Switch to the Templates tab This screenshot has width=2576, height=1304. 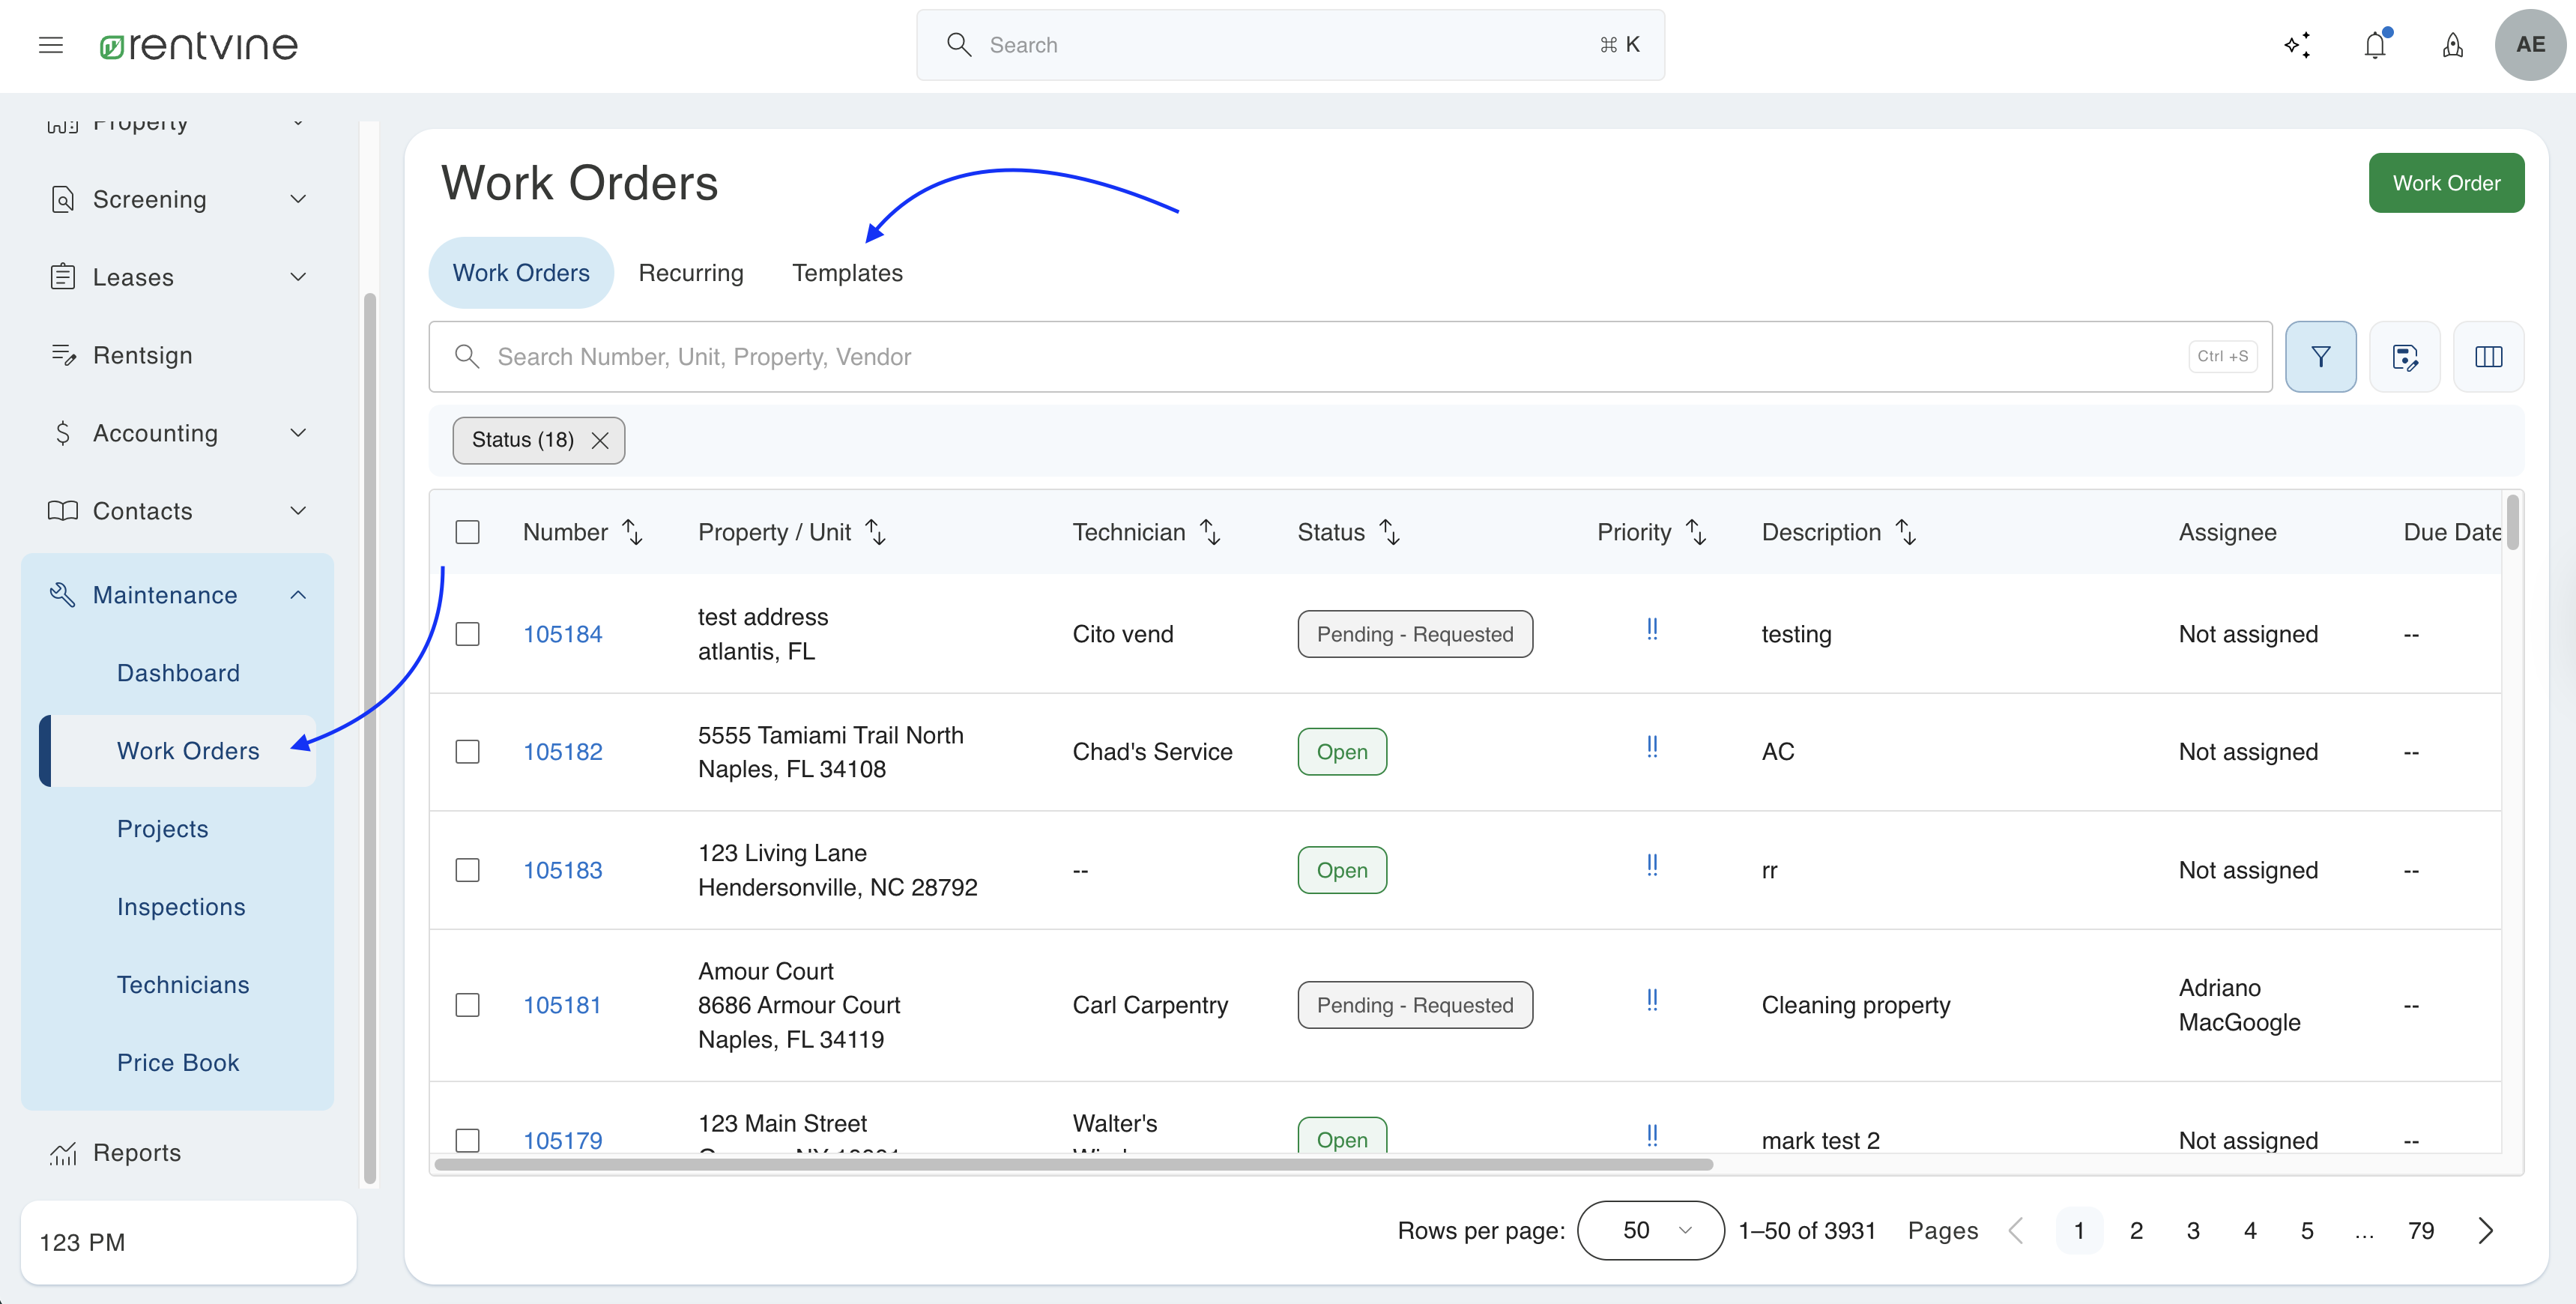(x=847, y=273)
